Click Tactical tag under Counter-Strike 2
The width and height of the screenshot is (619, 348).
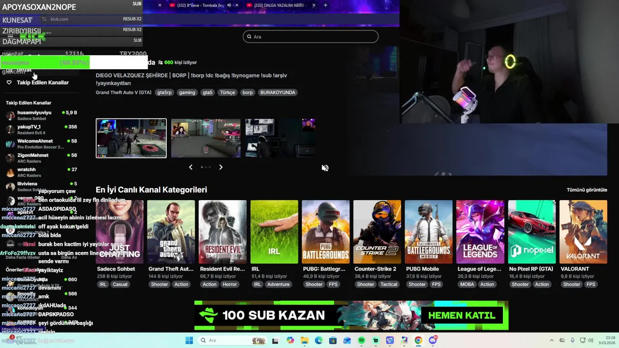[389, 284]
